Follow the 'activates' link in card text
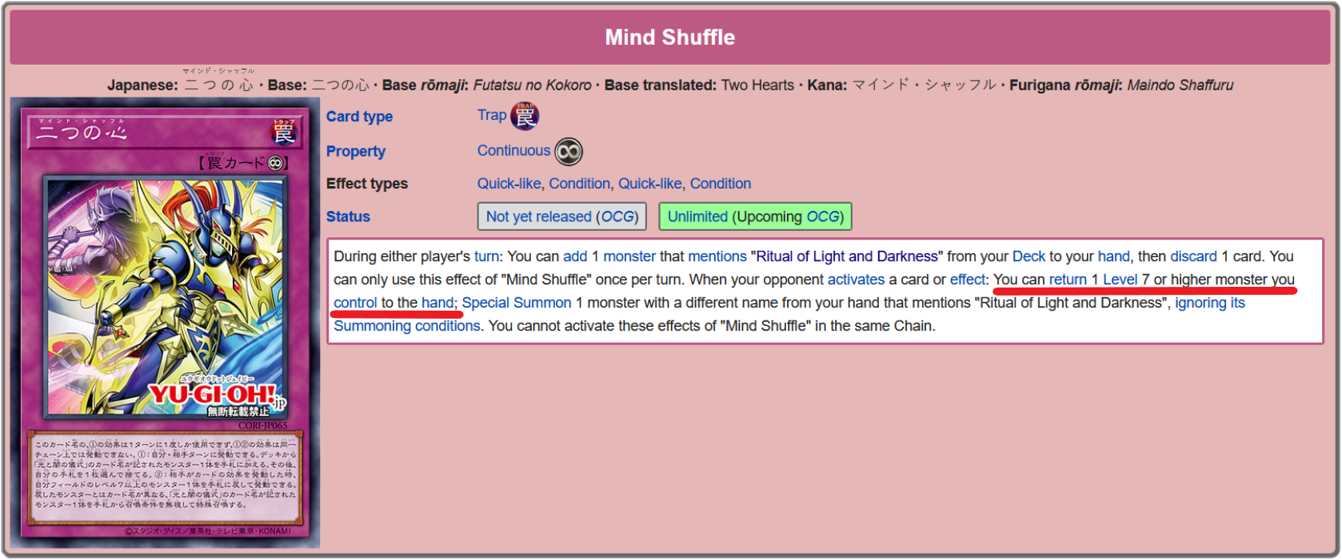This screenshot has width=1342, height=560. [856, 280]
